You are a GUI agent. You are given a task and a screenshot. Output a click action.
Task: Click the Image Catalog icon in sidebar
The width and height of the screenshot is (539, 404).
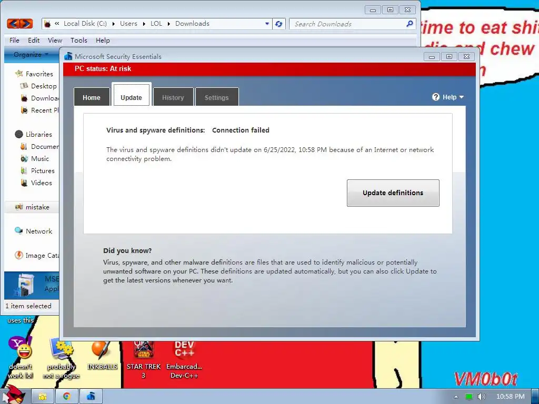pos(18,255)
